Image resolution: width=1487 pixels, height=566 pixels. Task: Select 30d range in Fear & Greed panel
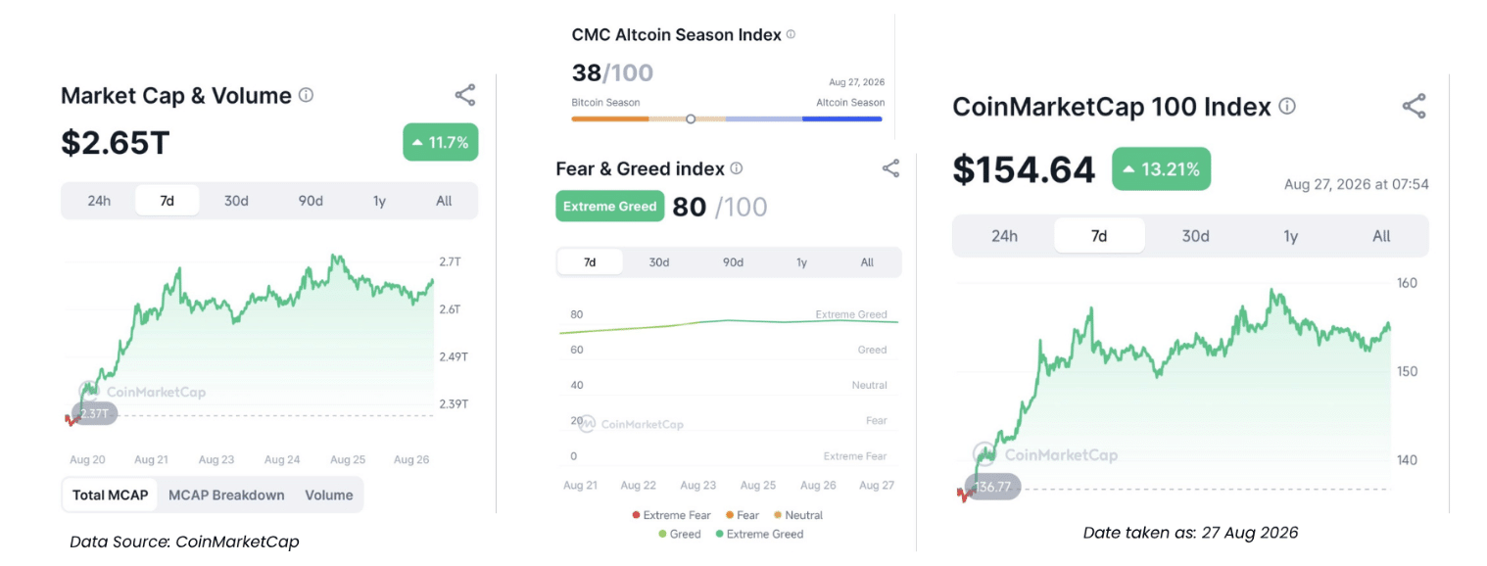pos(659,262)
